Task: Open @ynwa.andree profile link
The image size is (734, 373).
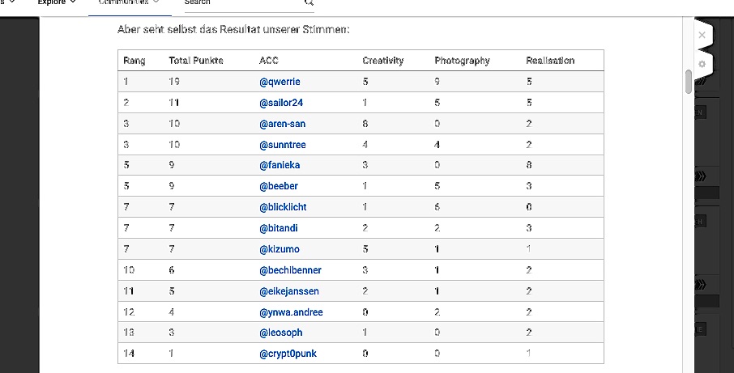Action: pos(291,312)
